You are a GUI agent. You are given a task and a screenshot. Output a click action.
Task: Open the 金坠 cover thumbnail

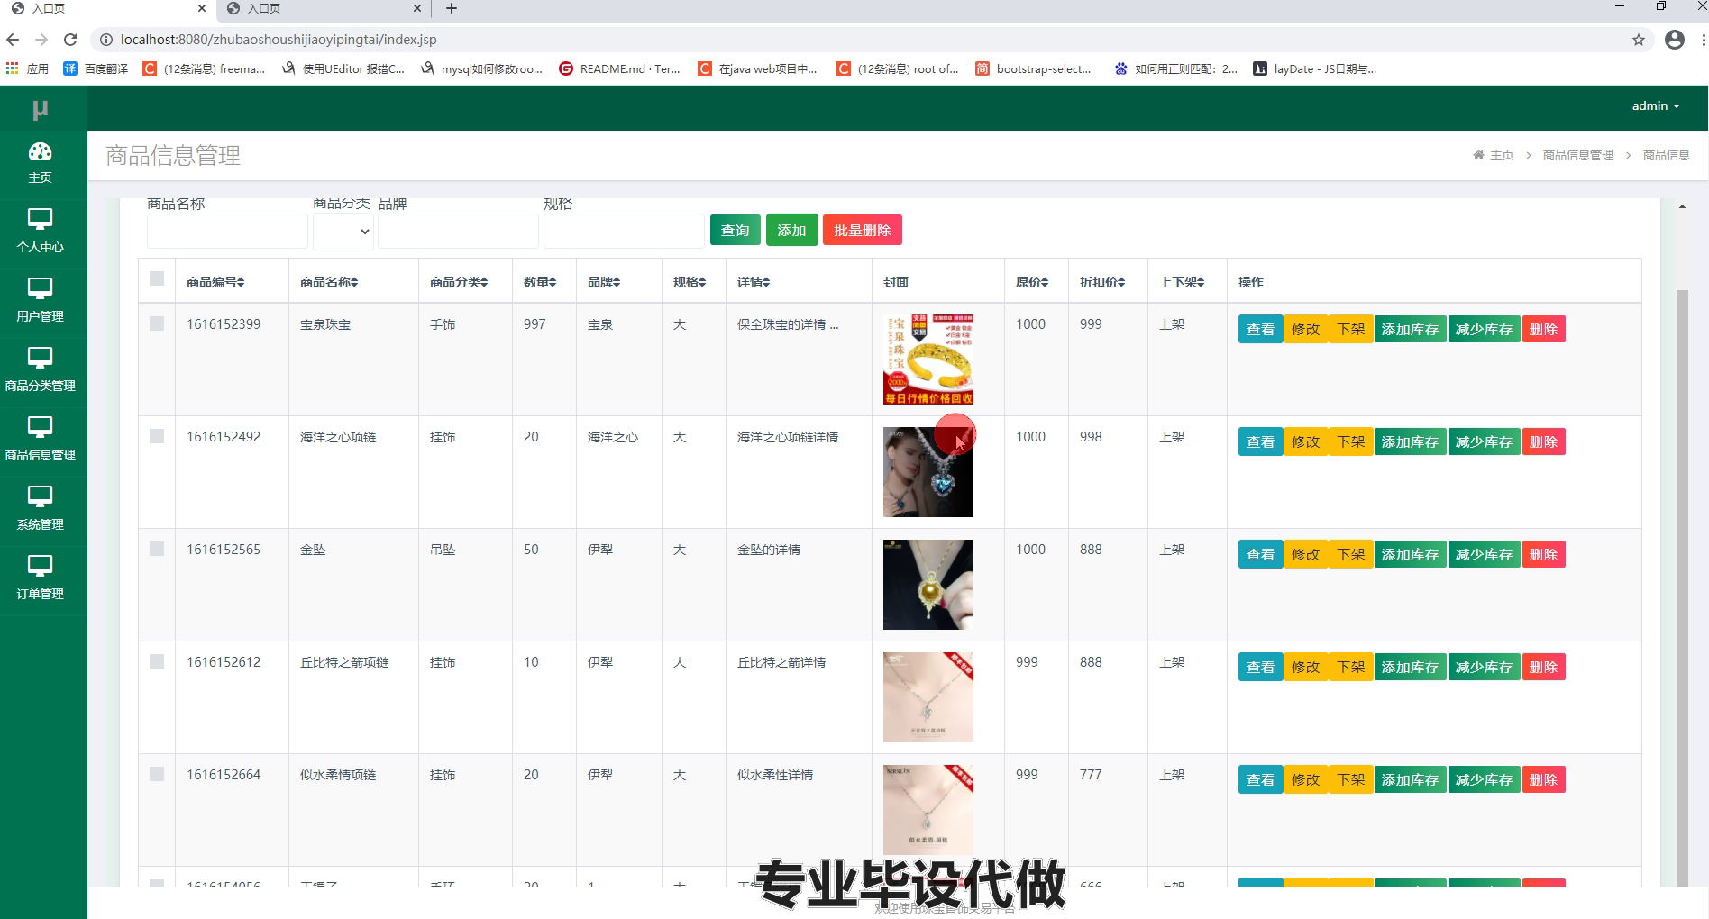[x=928, y=585]
